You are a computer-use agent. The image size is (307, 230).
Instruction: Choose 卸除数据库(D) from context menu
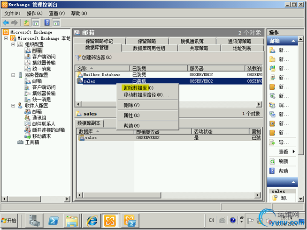(x=147, y=88)
